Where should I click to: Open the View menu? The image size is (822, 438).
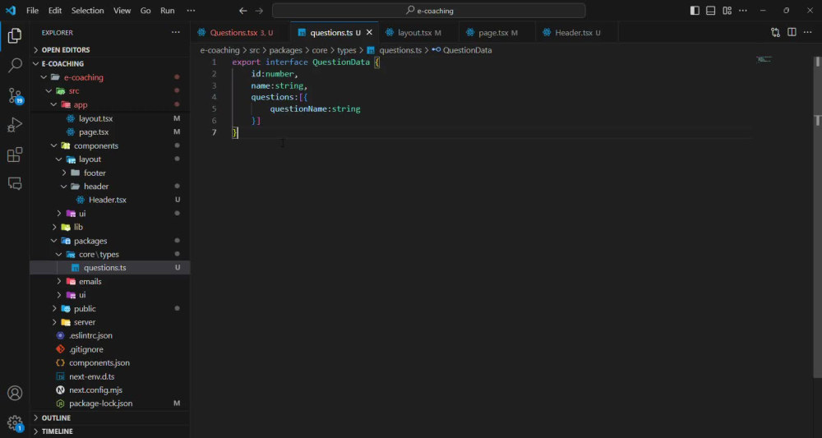pyautogui.click(x=122, y=11)
